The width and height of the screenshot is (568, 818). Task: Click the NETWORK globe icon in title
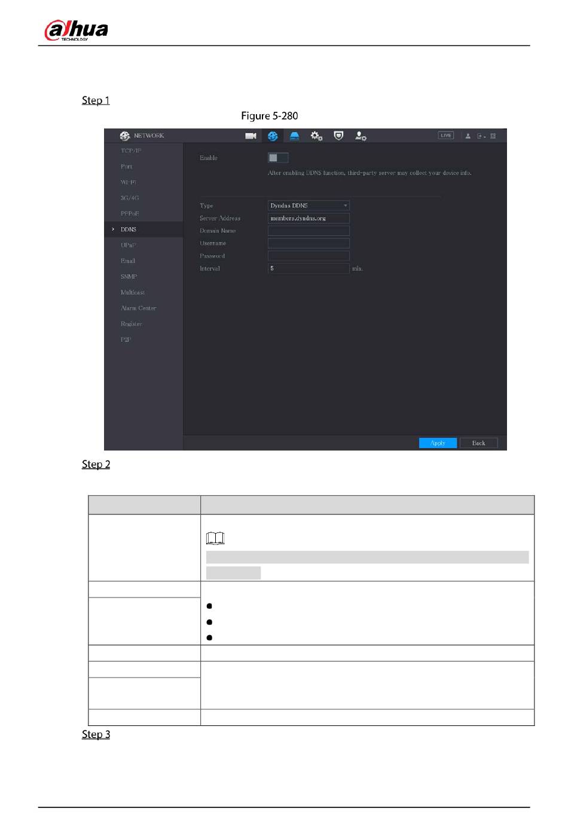tap(124, 136)
